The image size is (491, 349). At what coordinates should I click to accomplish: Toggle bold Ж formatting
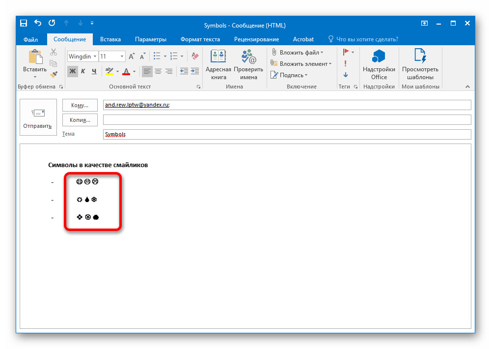pyautogui.click(x=73, y=71)
